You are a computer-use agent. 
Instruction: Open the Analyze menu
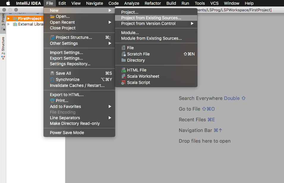(x=132, y=3)
